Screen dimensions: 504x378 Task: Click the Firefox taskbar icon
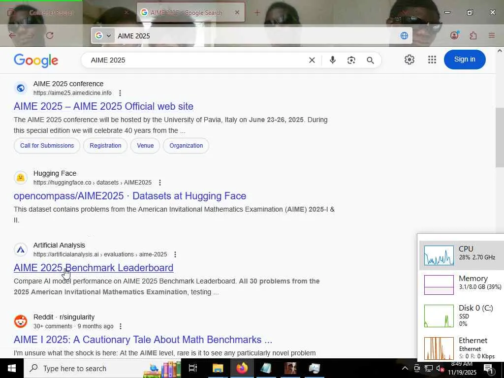pos(242,368)
